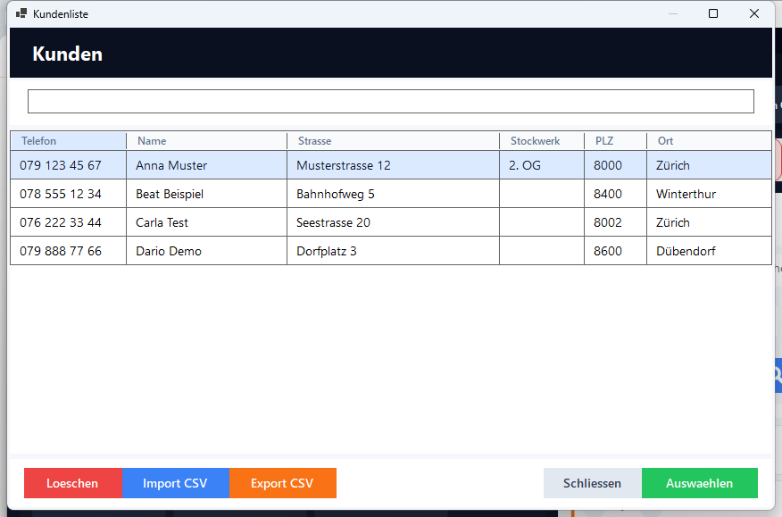Click the Schliessen button
Viewport: 782px width, 517px height.
click(593, 483)
